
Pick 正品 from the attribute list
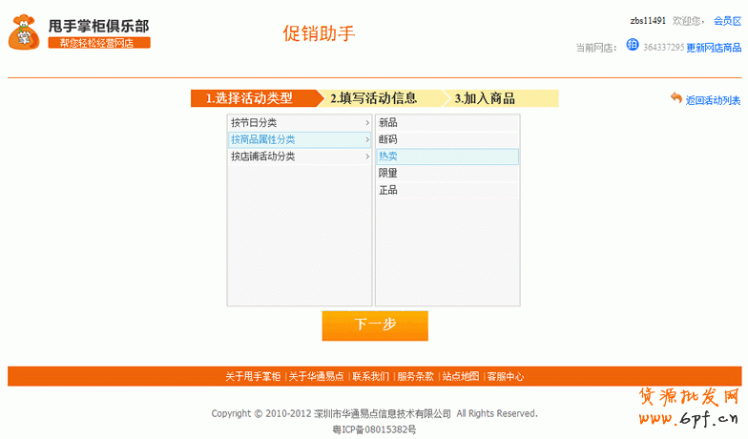pos(388,191)
